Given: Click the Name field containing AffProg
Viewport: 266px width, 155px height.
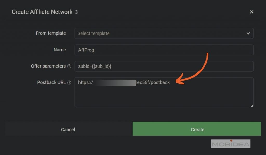Looking at the screenshot, I should (x=164, y=50).
